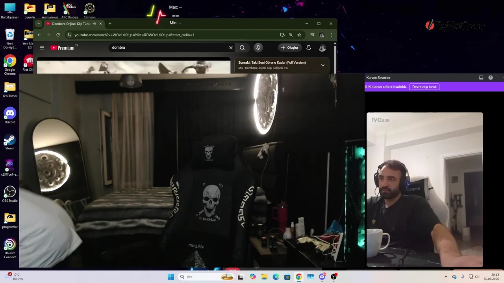Open ARC Raiders desktop shortcut
Screen dimensions: 504x283
point(70,11)
